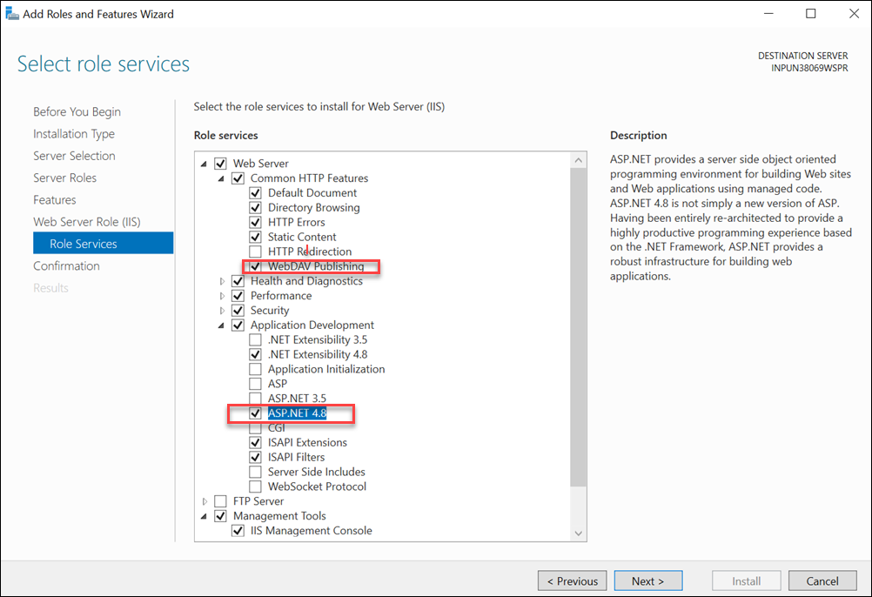Uncheck the WebDAV Publishing checkbox
This screenshot has width=872, height=597.
tap(255, 266)
